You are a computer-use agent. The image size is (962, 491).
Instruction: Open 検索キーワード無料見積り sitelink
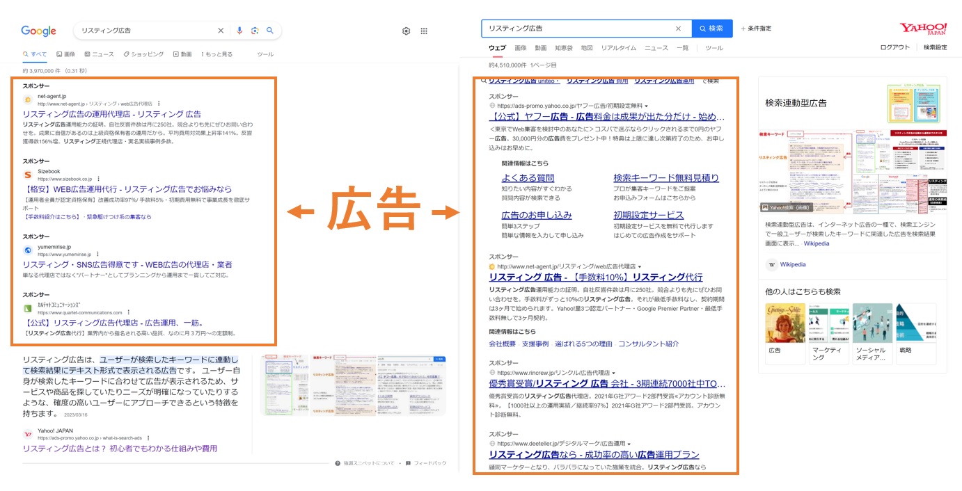coord(666,178)
